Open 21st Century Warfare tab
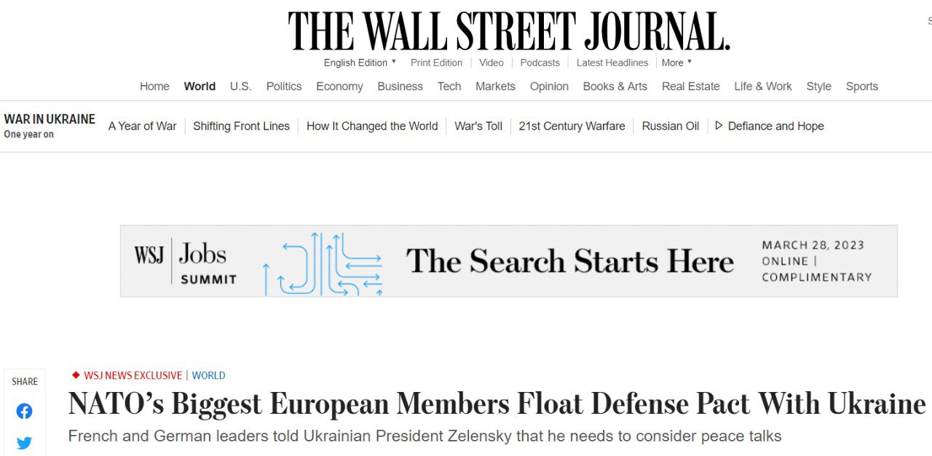Viewport: 932px width, 456px height. [x=572, y=126]
